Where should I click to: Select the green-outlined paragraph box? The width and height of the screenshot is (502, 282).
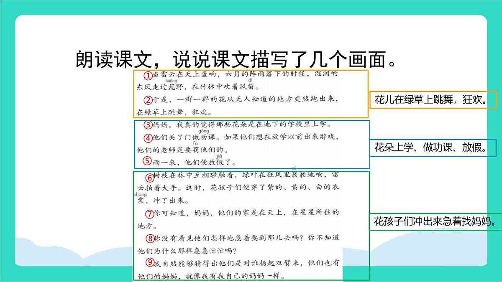(251, 226)
